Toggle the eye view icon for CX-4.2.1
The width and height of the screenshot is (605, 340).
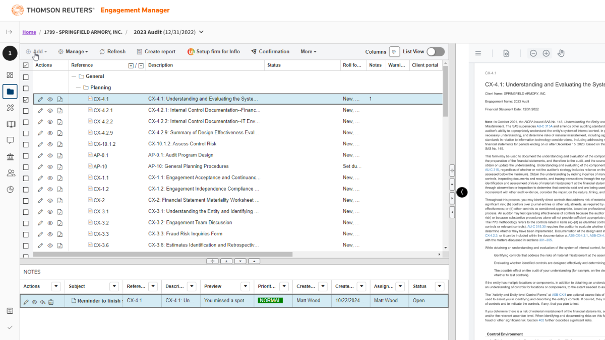click(50, 110)
